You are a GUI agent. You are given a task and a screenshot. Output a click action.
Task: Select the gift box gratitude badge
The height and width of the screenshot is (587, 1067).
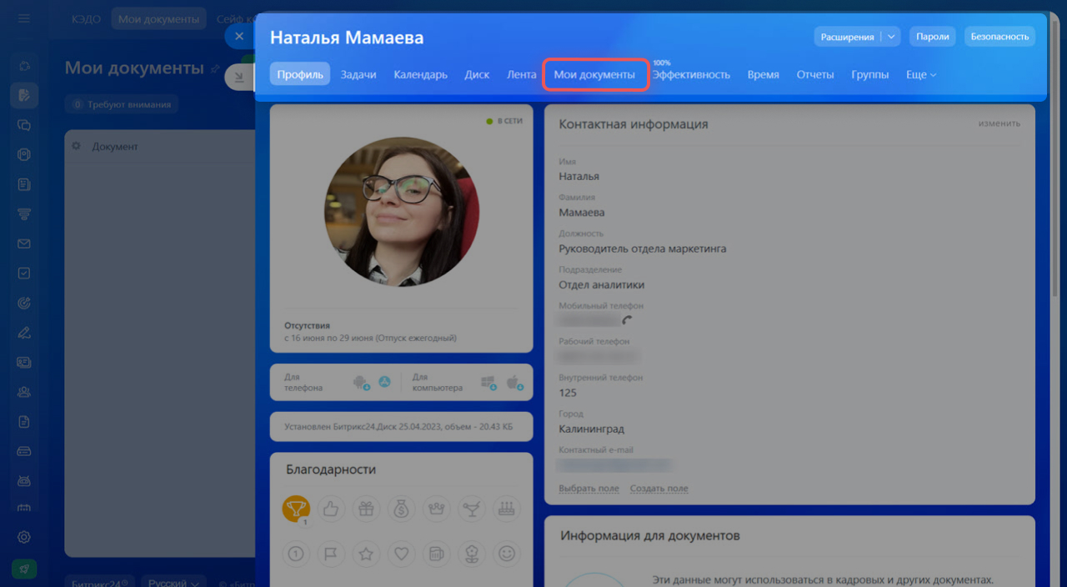365,508
